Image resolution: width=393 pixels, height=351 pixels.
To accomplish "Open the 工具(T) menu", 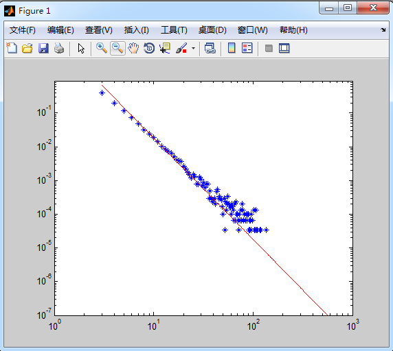I will coord(174,30).
